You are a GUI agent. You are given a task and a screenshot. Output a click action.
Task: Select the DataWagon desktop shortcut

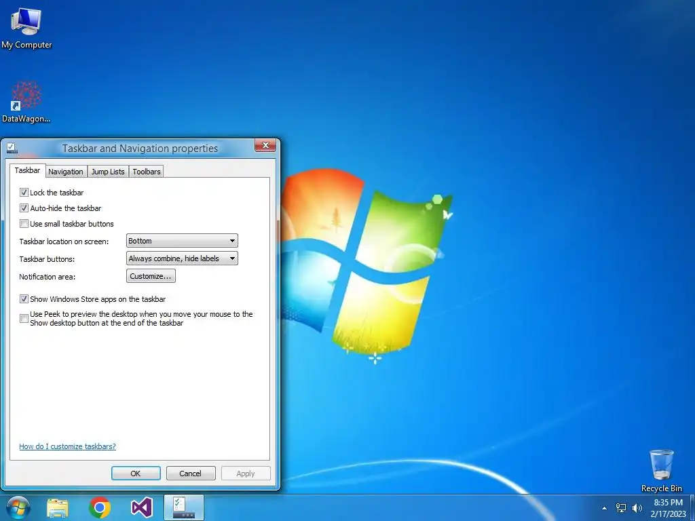[x=26, y=102]
